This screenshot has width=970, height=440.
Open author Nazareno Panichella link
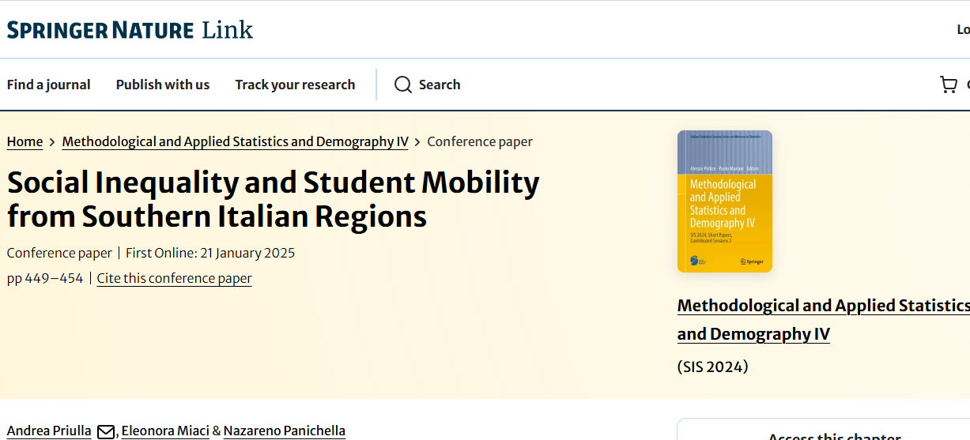coord(285,431)
